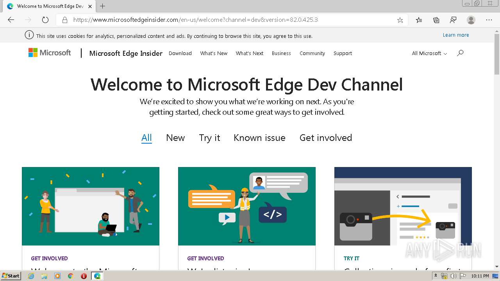Open the Collections camera card image
This screenshot has height=281, width=500.
click(x=403, y=206)
